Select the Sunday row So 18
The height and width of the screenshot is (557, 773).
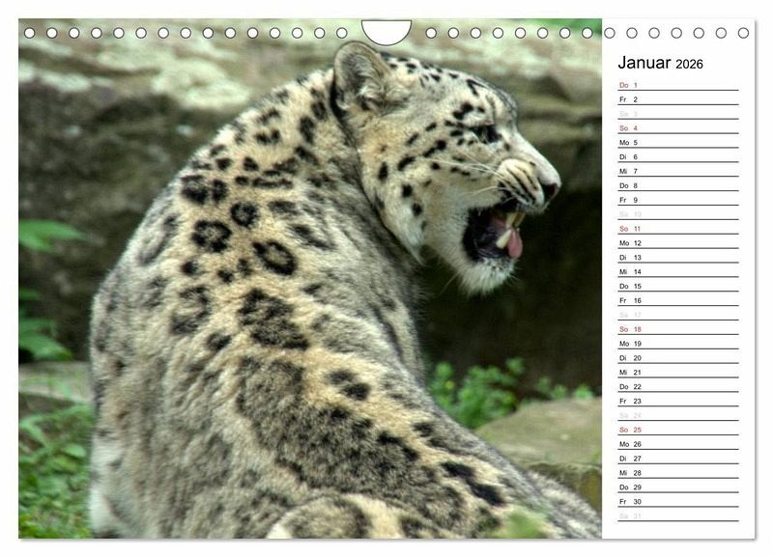pos(677,329)
